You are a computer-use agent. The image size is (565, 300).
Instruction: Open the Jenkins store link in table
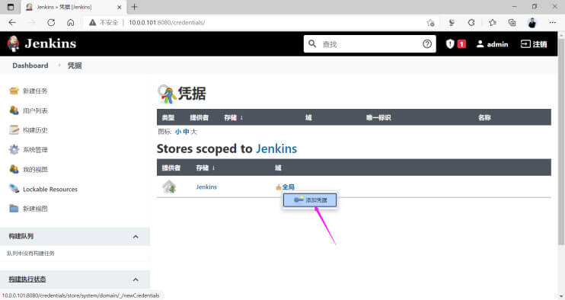pos(206,187)
